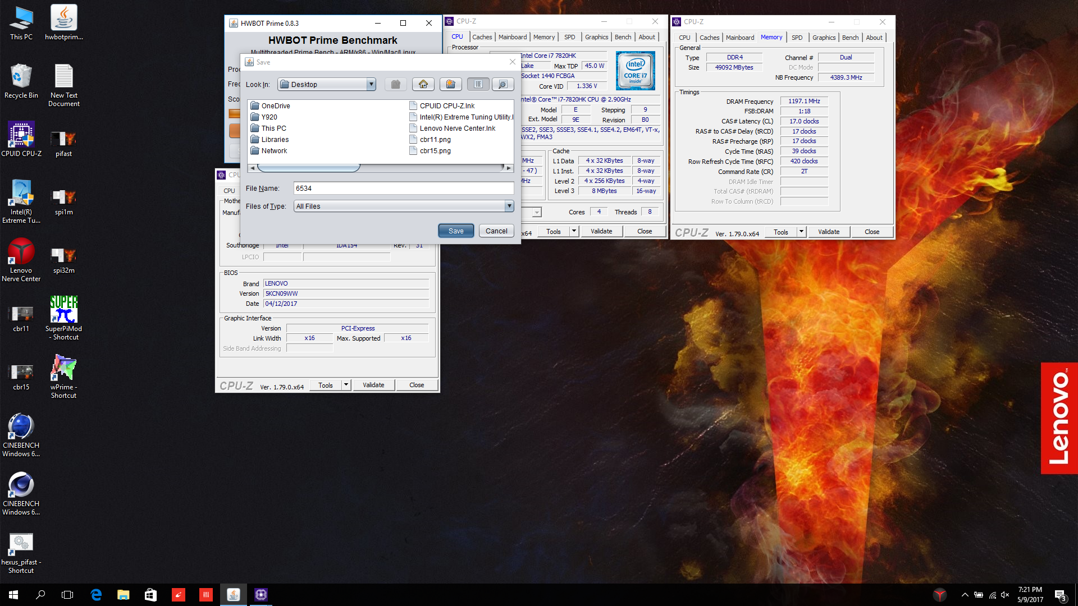
Task: Select Lenovo Nerve Center desktop shortcut
Action: pos(21,260)
